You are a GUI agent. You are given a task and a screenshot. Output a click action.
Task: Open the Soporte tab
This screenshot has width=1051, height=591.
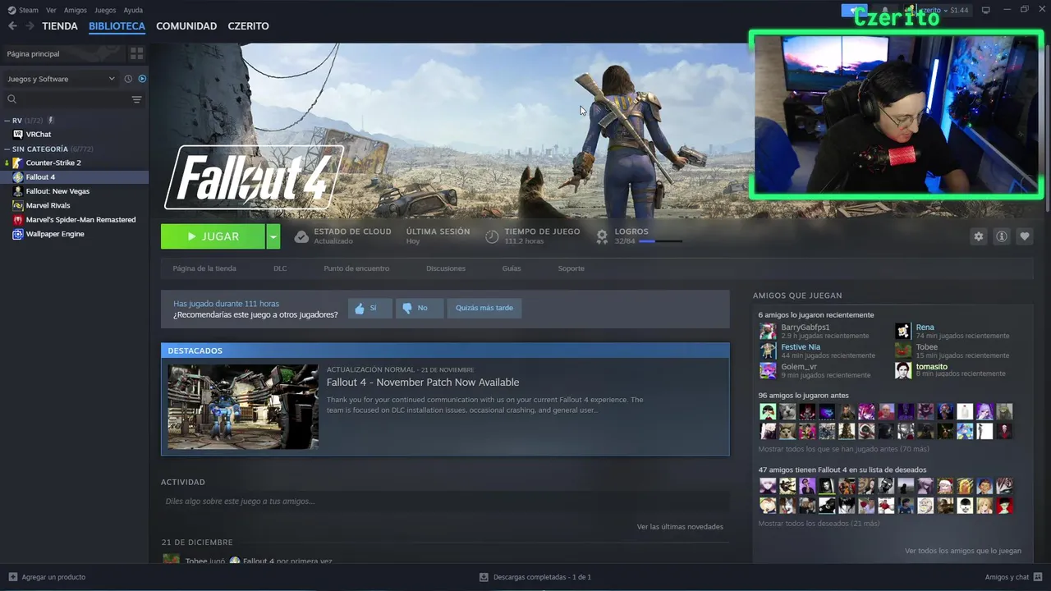(x=571, y=268)
